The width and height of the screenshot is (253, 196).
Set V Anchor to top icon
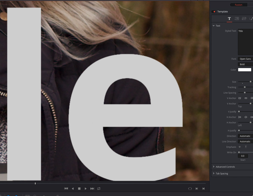tap(239, 98)
